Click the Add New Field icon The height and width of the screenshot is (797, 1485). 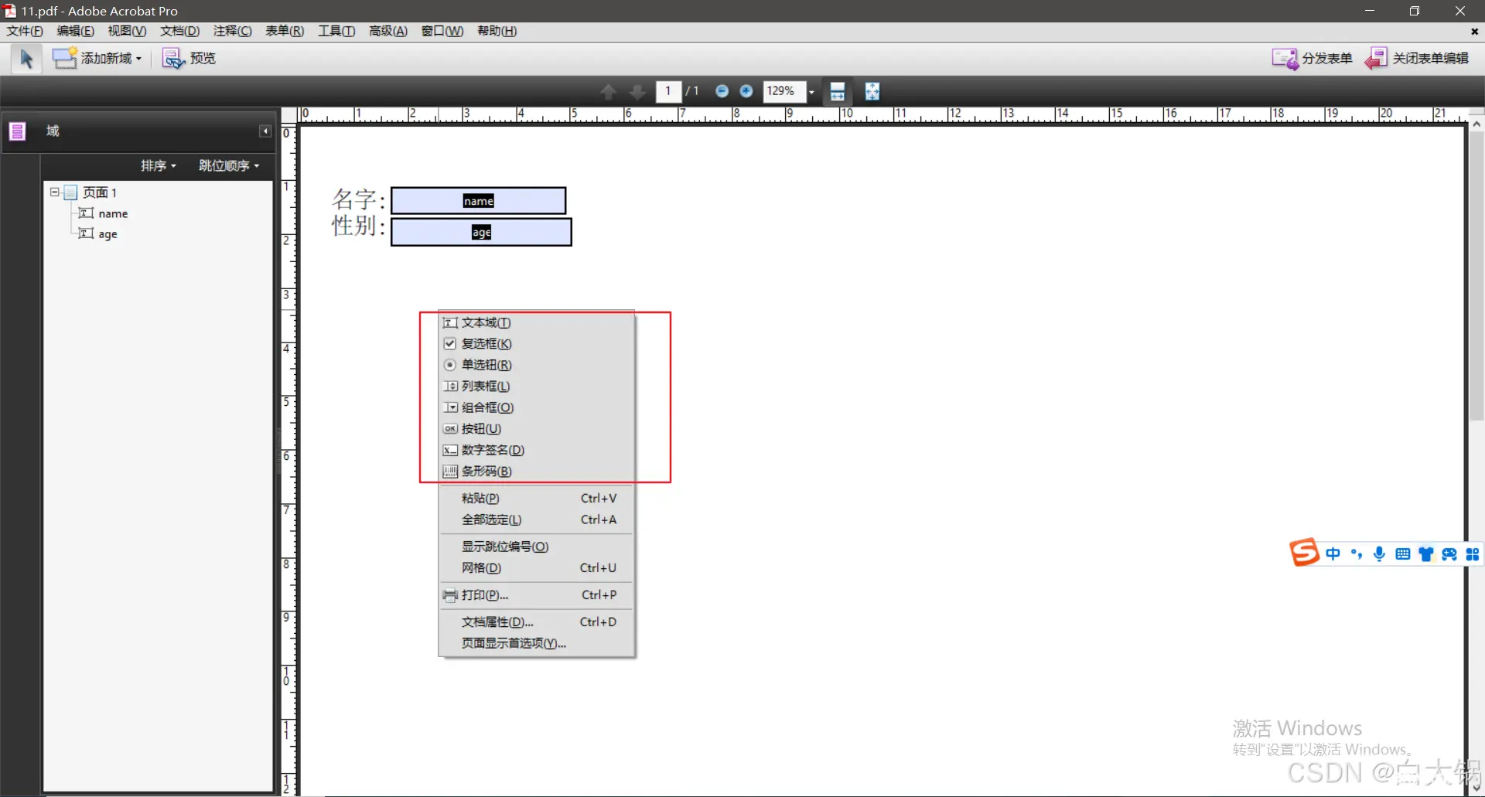click(x=64, y=59)
